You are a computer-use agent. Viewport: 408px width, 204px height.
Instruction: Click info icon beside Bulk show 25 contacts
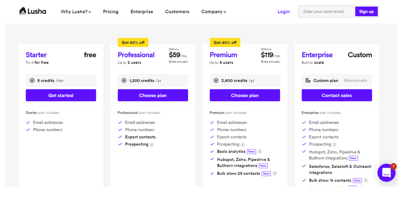275,173
